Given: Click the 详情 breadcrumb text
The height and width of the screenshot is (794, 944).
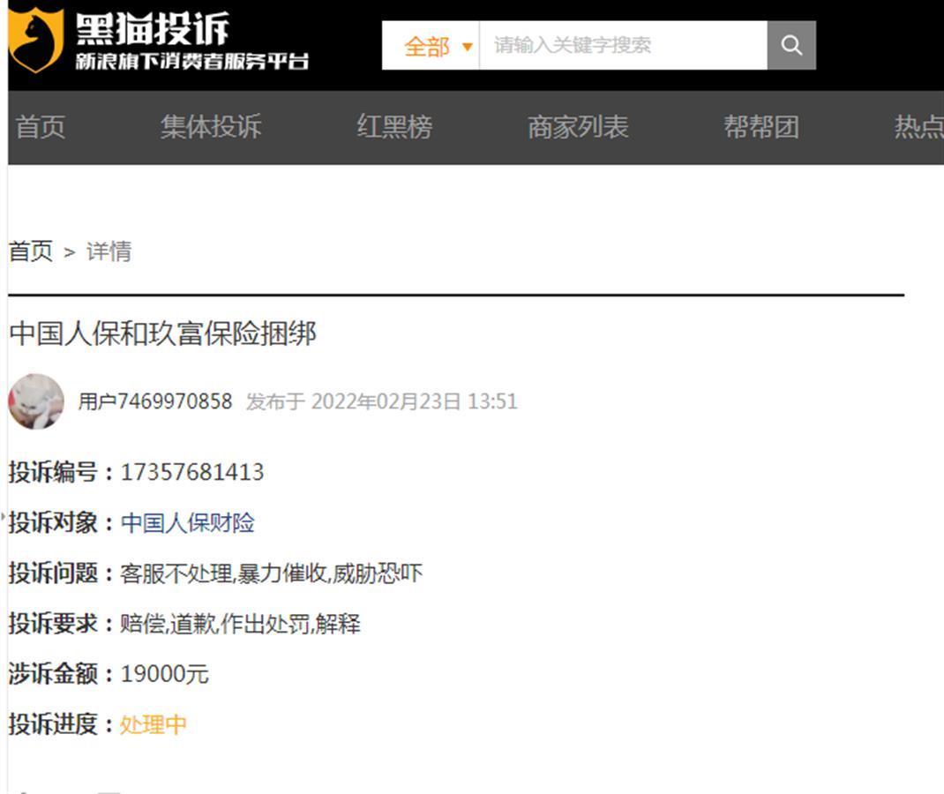Looking at the screenshot, I should (109, 251).
